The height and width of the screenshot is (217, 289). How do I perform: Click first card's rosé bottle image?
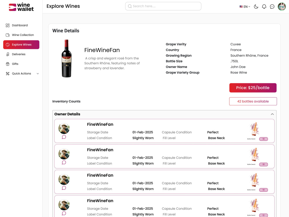pyautogui.click(x=255, y=129)
